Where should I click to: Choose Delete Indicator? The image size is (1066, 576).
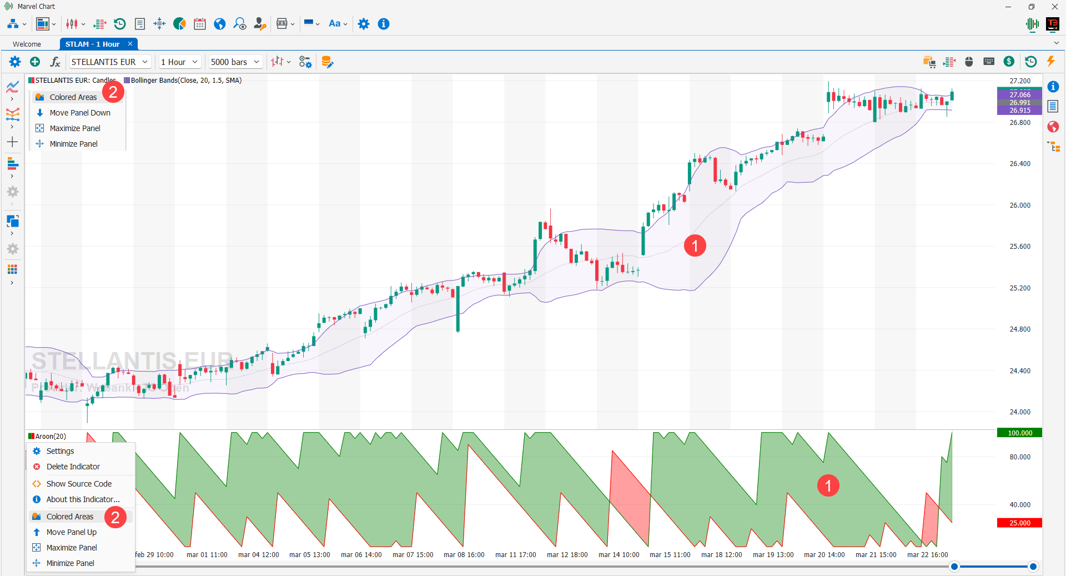point(81,467)
